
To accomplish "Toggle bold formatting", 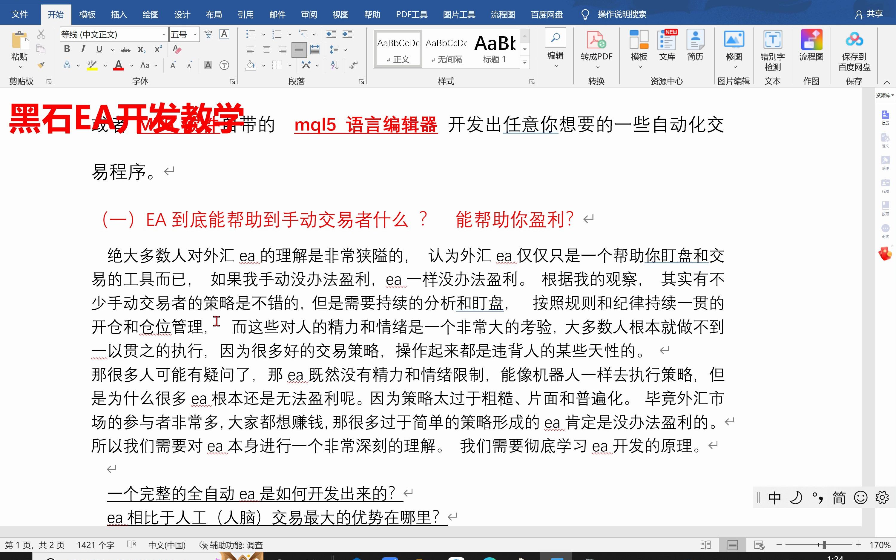I will click(67, 49).
